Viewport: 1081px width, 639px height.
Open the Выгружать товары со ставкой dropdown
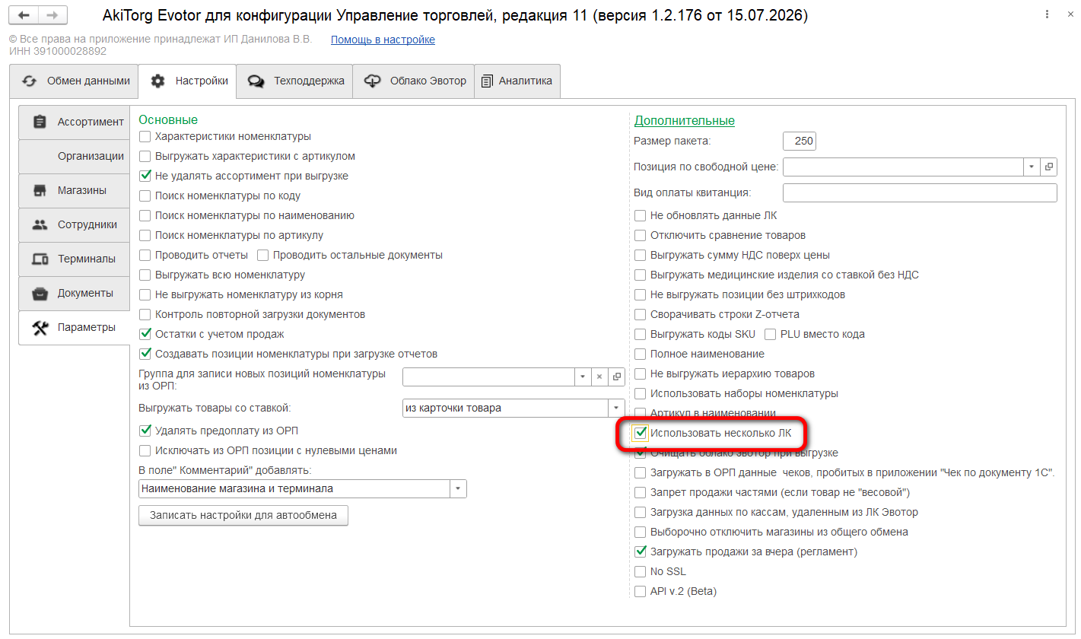tap(616, 408)
